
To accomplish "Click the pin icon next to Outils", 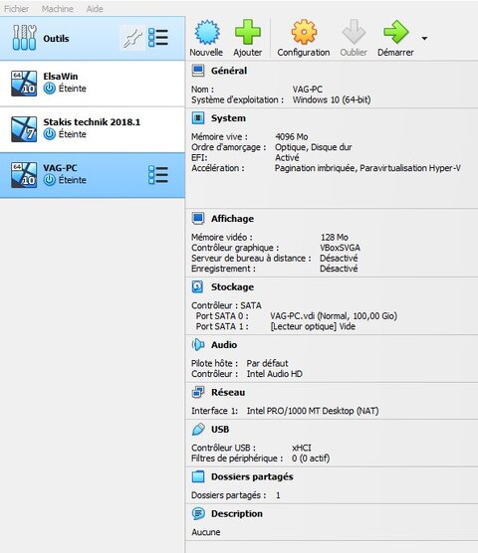I will coord(132,38).
